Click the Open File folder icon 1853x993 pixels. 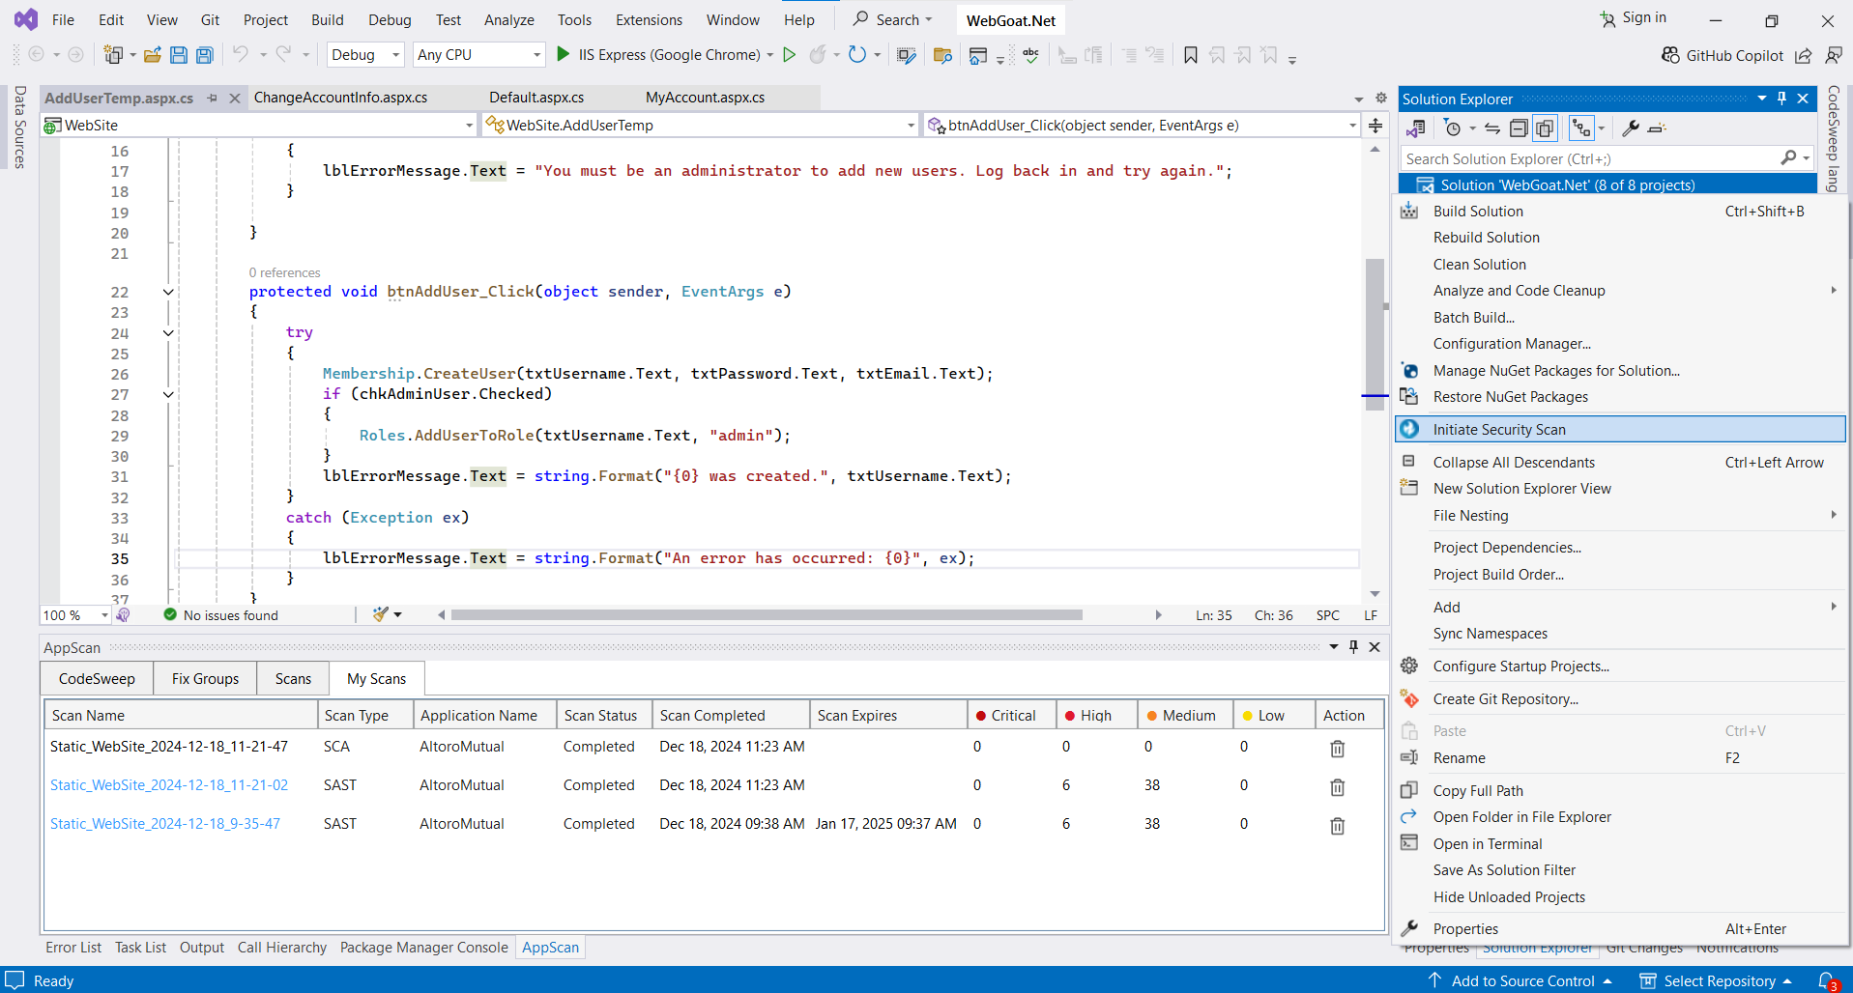click(x=152, y=55)
